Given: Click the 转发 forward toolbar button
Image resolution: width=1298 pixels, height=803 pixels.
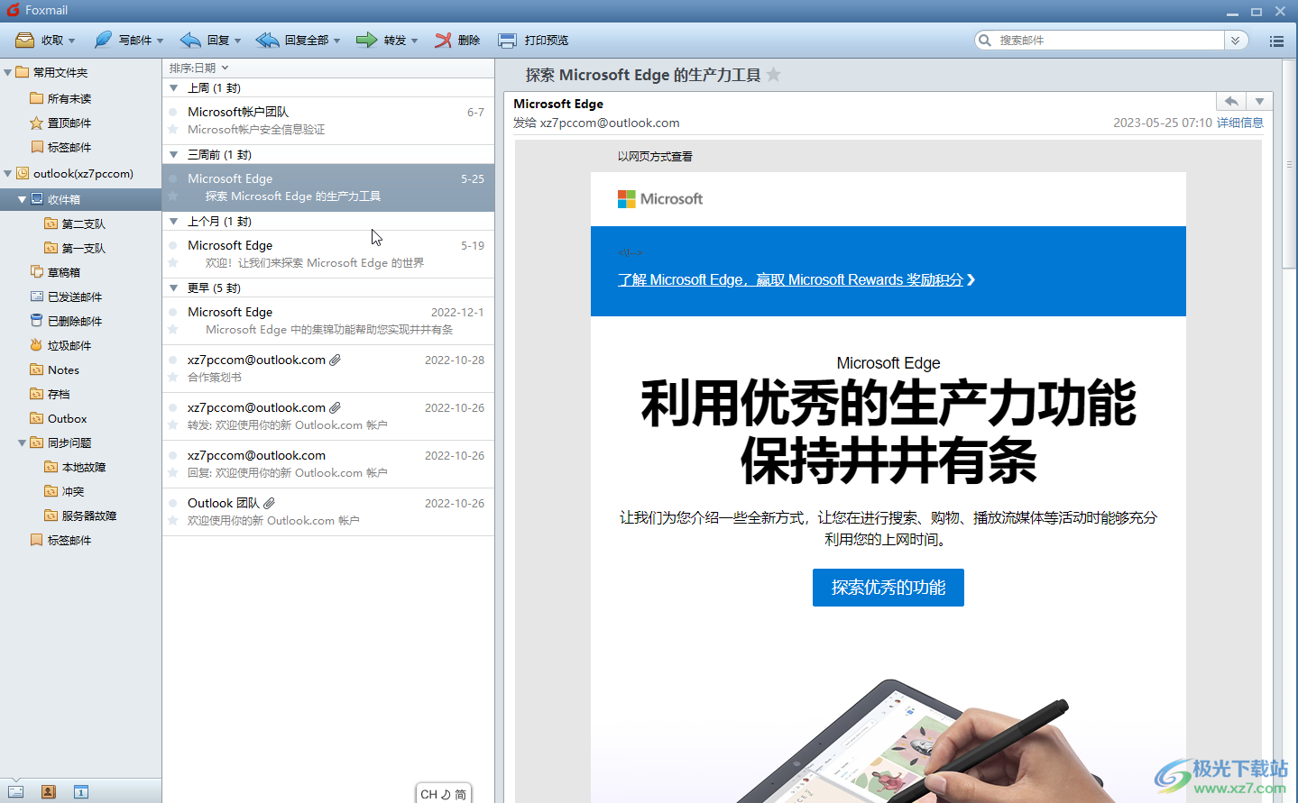Looking at the screenshot, I should tap(381, 41).
